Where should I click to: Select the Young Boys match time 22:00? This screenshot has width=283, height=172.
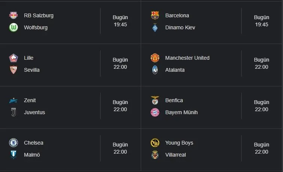pyautogui.click(x=261, y=152)
